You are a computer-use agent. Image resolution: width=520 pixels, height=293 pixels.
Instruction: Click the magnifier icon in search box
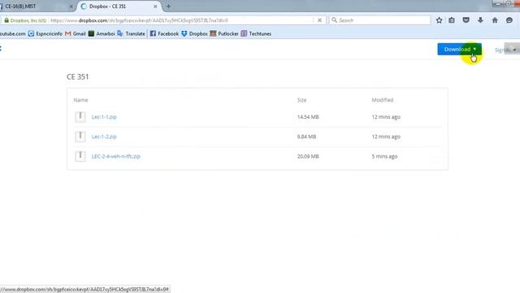pyautogui.click(x=334, y=20)
